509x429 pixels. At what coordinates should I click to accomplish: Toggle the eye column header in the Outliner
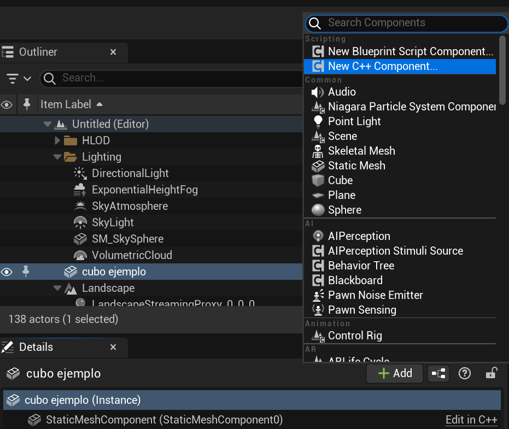[6, 104]
